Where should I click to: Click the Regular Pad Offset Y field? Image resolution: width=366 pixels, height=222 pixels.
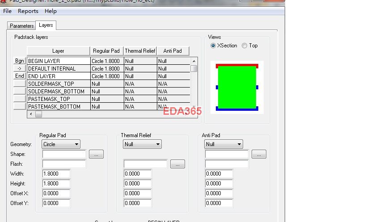pyautogui.click(x=56, y=203)
